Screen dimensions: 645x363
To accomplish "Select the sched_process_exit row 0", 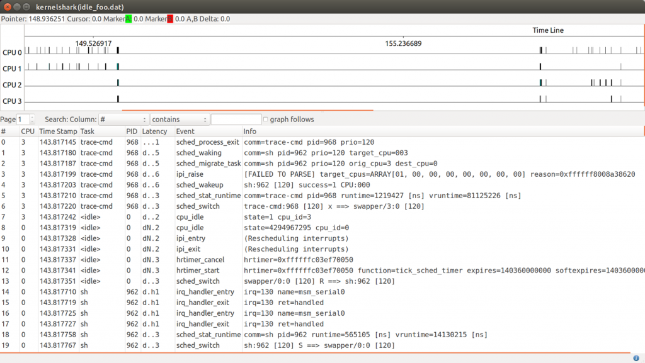I will tap(208, 142).
